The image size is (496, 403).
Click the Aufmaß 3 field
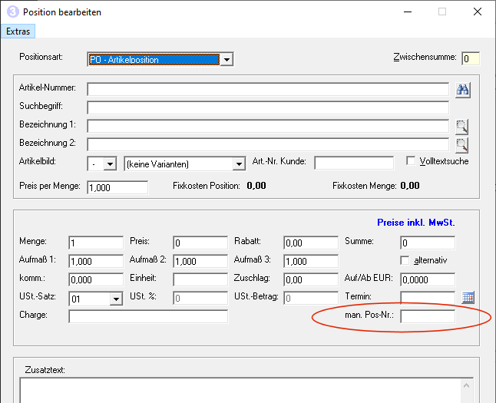(x=311, y=261)
